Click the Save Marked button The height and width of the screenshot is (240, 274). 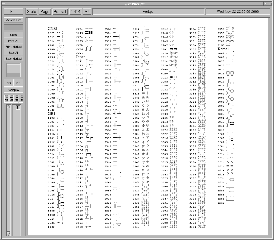(x=14, y=59)
